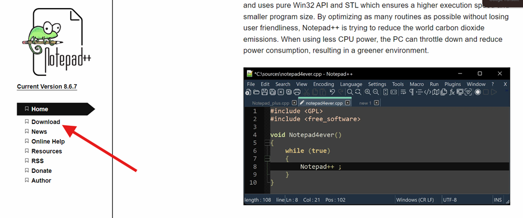Open the Settings menu
The height and width of the screenshot is (218, 523).
(x=377, y=84)
